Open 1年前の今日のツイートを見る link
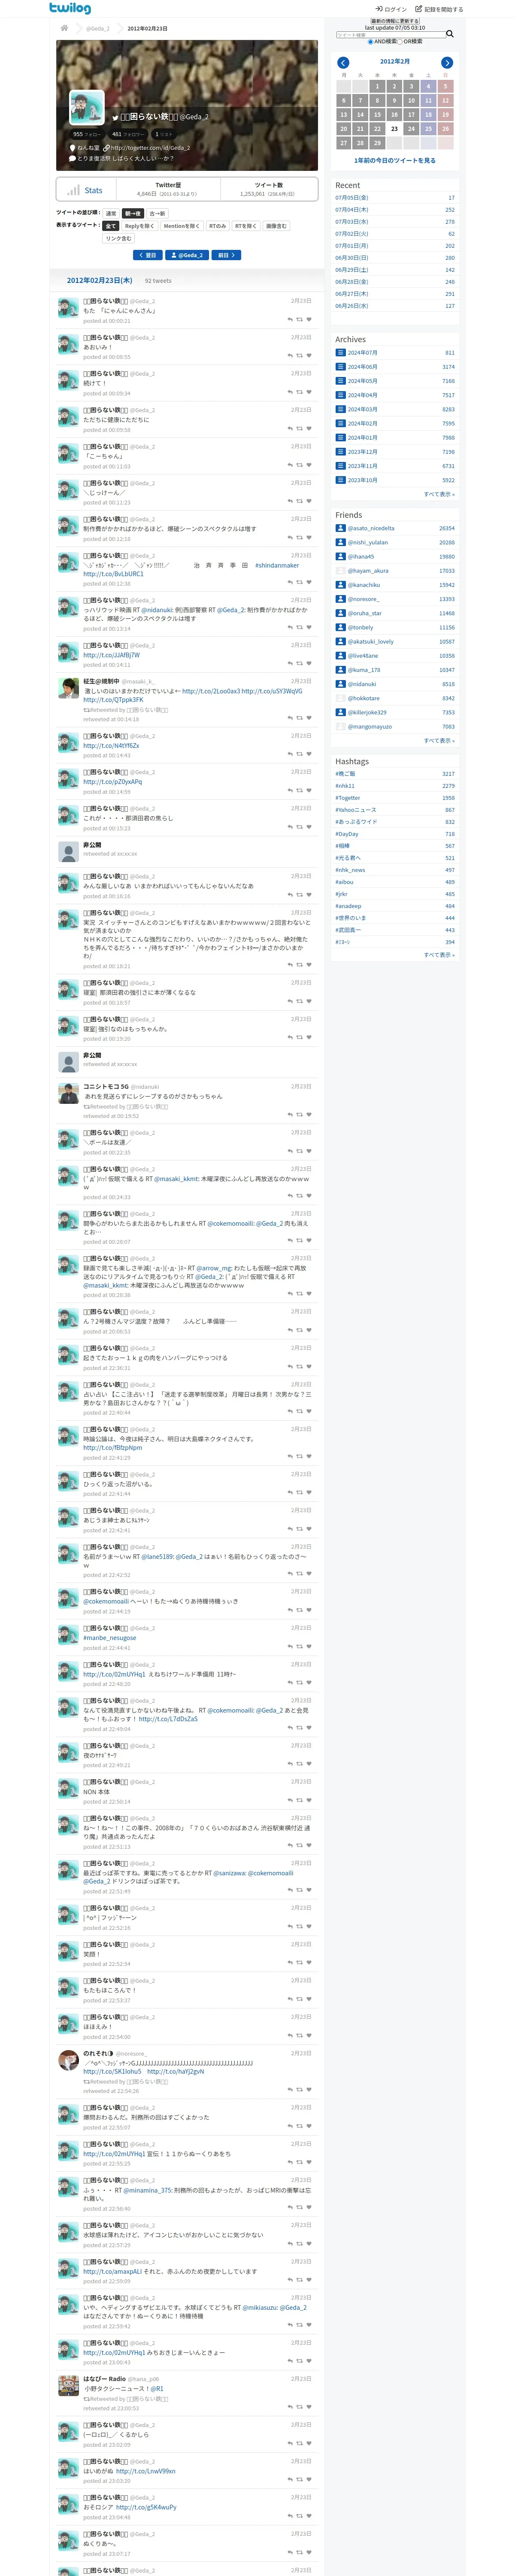Image resolution: width=515 pixels, height=2576 pixels. tap(395, 160)
